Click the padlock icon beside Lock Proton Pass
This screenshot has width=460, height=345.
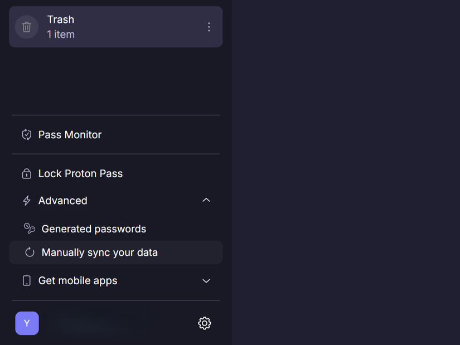[x=26, y=174]
